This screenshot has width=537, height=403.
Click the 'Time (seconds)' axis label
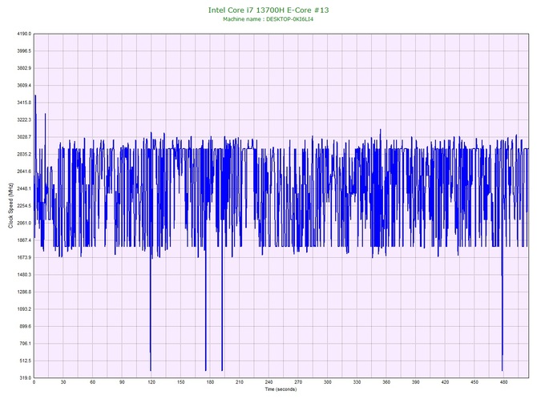(x=281, y=389)
